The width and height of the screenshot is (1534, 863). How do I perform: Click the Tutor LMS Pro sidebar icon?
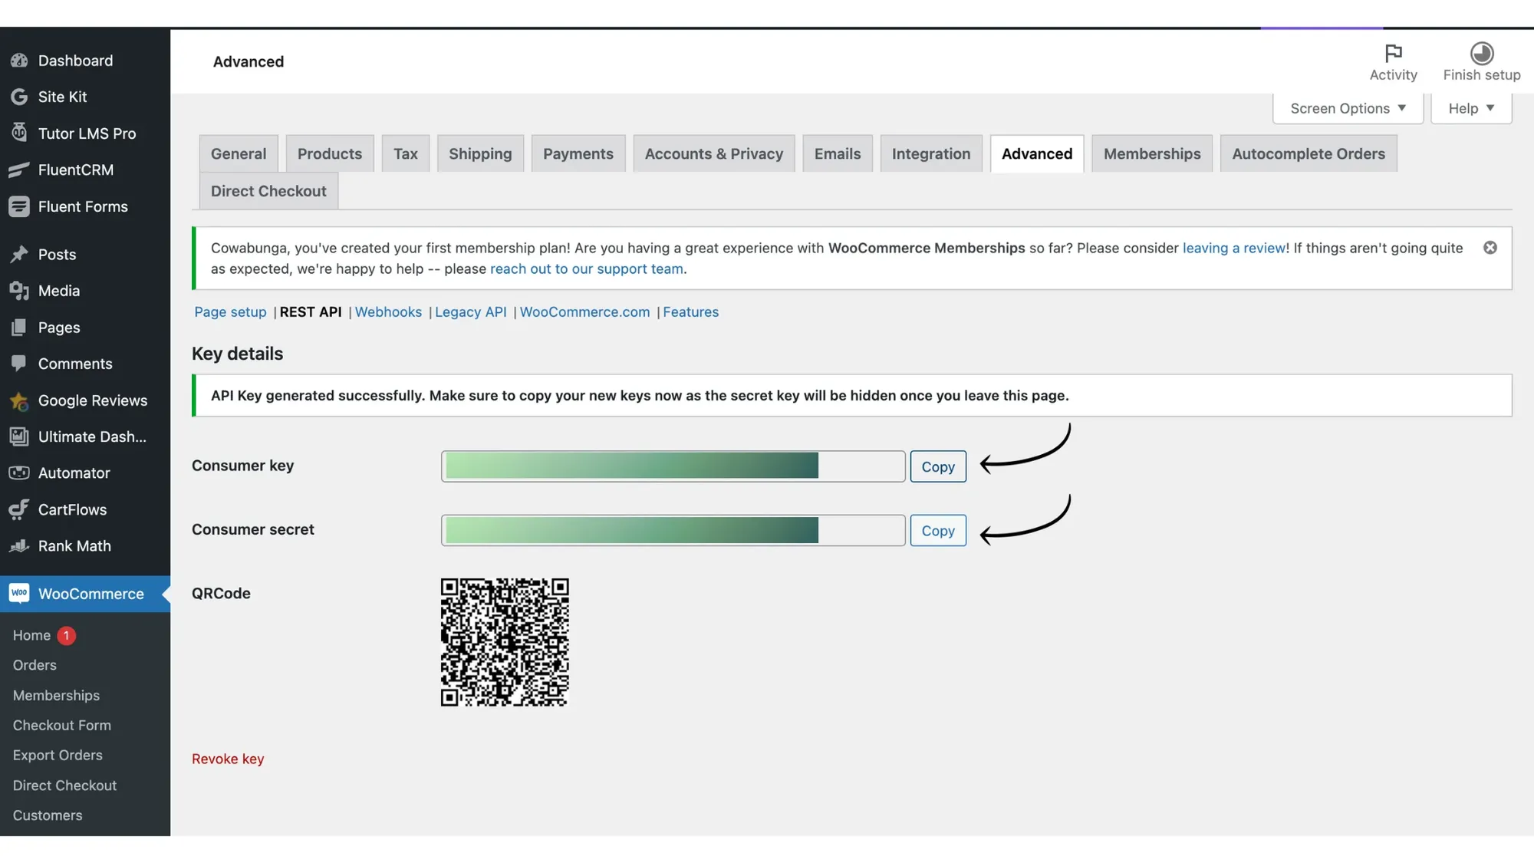(x=19, y=133)
